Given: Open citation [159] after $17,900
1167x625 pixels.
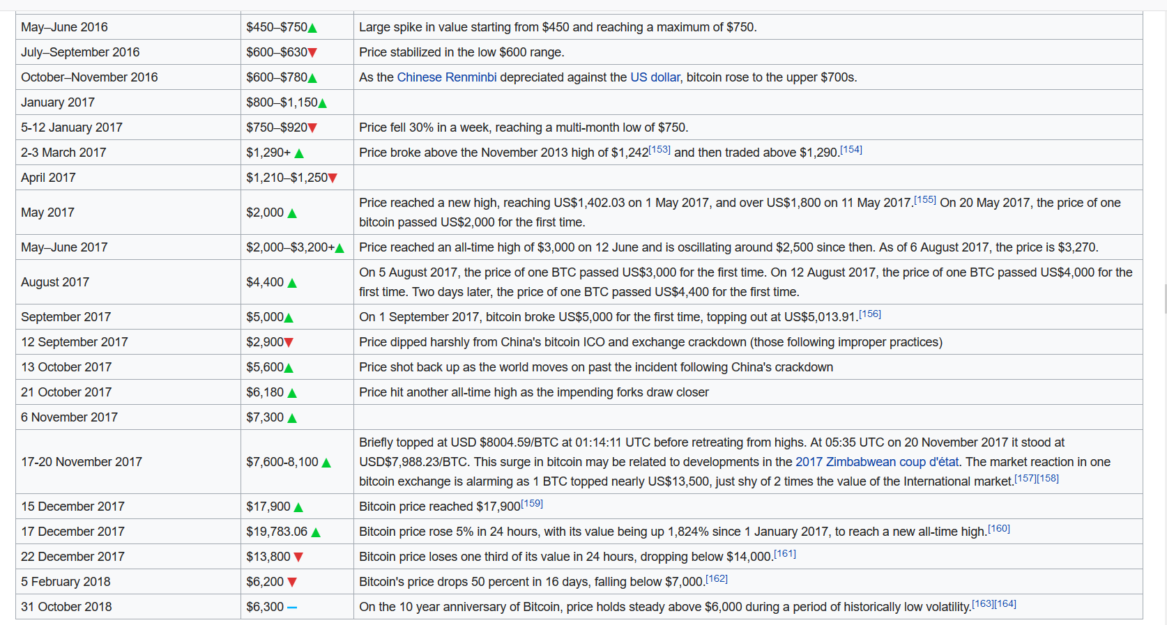Looking at the screenshot, I should click(x=532, y=504).
